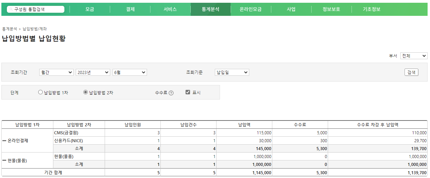Click the 납입인원 column header
Viewport: 430px width, 178px height.
[133, 125]
